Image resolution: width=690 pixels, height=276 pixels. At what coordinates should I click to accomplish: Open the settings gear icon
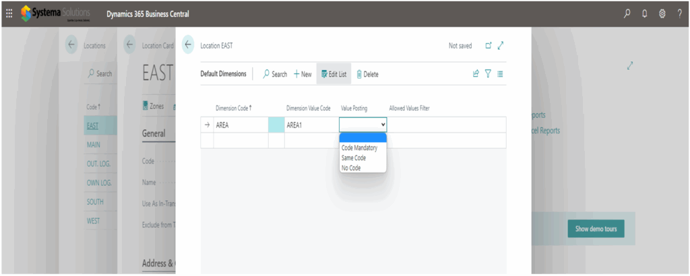click(x=662, y=14)
